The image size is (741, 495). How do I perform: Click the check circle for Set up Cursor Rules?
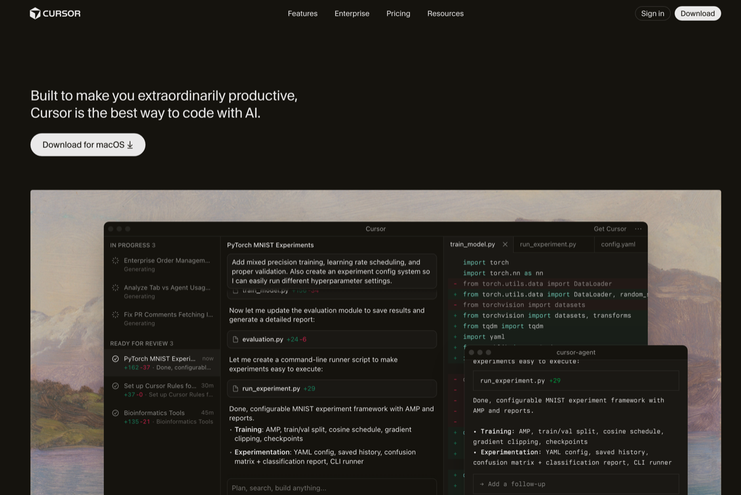point(115,386)
